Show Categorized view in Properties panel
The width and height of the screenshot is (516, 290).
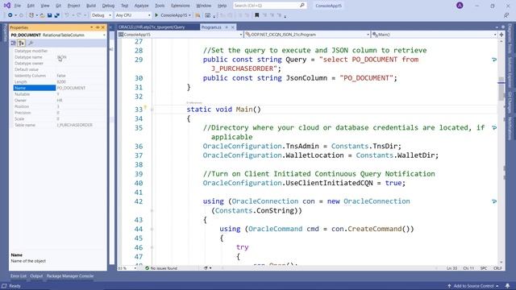tap(14, 43)
